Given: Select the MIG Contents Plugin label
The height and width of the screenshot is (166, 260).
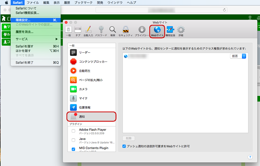Looking at the screenshot, I should tap(94, 148).
